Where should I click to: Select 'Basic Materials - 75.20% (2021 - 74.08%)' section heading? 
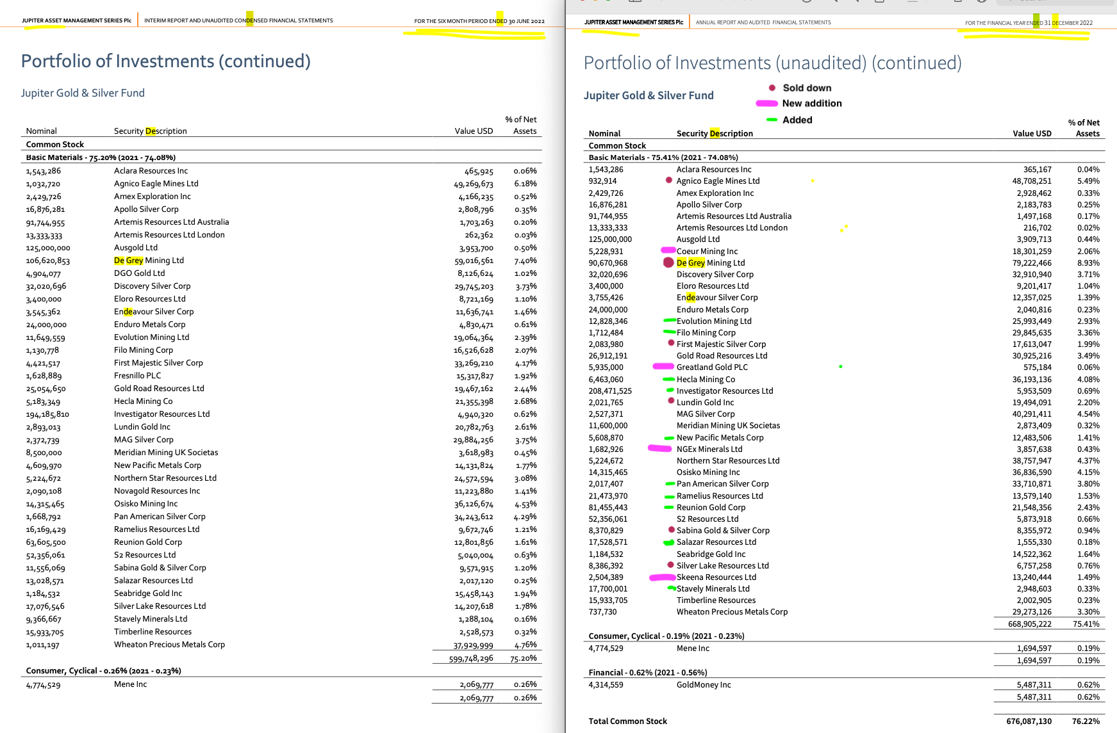101,157
